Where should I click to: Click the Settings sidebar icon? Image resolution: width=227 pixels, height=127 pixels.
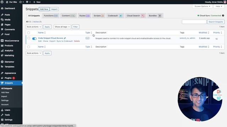point(2,120)
